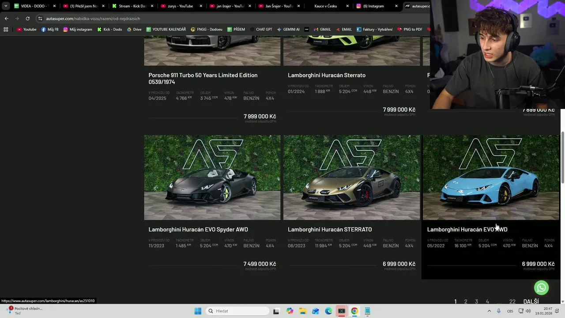Viewport: 565px width, 318px height.
Task: Open the Youtube bookmark
Action: pyautogui.click(x=26, y=30)
